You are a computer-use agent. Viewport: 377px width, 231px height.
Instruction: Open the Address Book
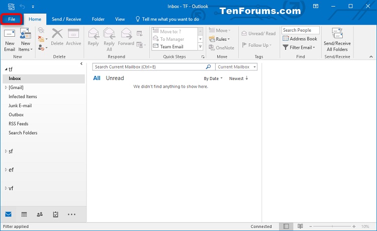pos(300,39)
